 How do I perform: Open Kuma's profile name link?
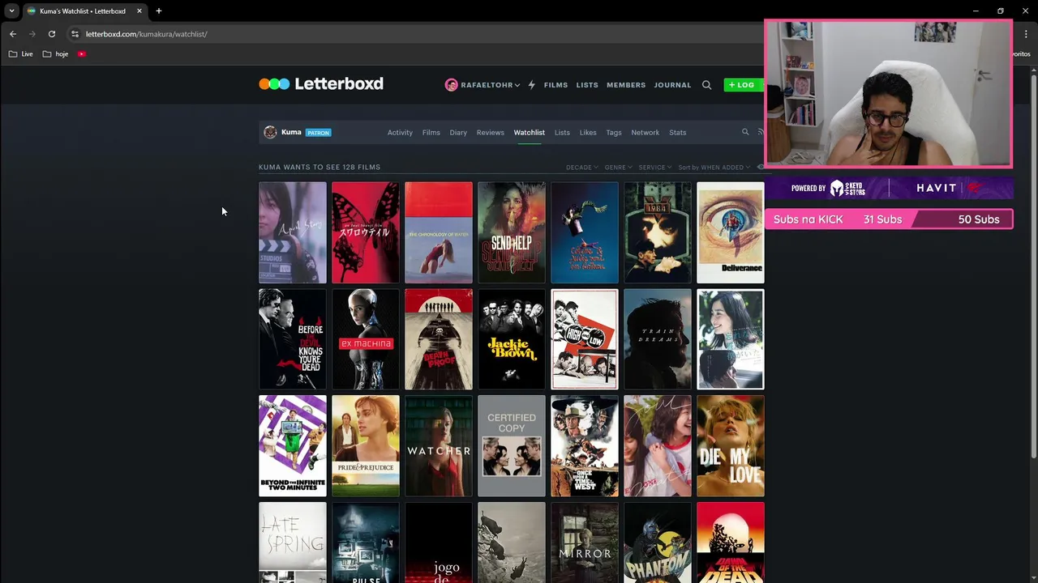291,132
